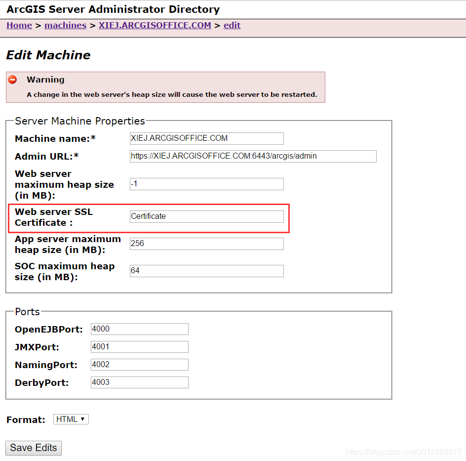This screenshot has width=466, height=461.
Task: Click the Save Edits button
Action: (x=34, y=448)
